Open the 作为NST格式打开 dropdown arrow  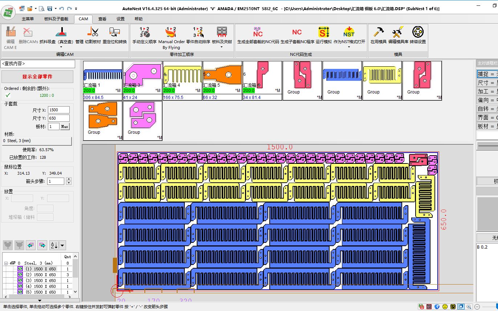(x=348, y=47)
